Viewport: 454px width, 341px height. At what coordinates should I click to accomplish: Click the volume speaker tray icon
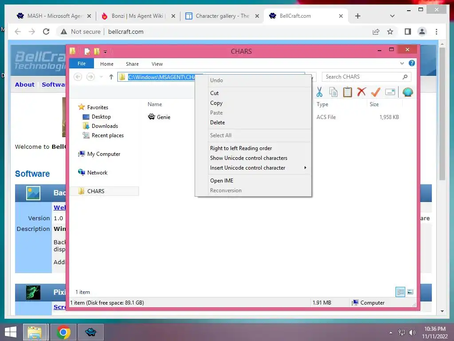pos(412,332)
